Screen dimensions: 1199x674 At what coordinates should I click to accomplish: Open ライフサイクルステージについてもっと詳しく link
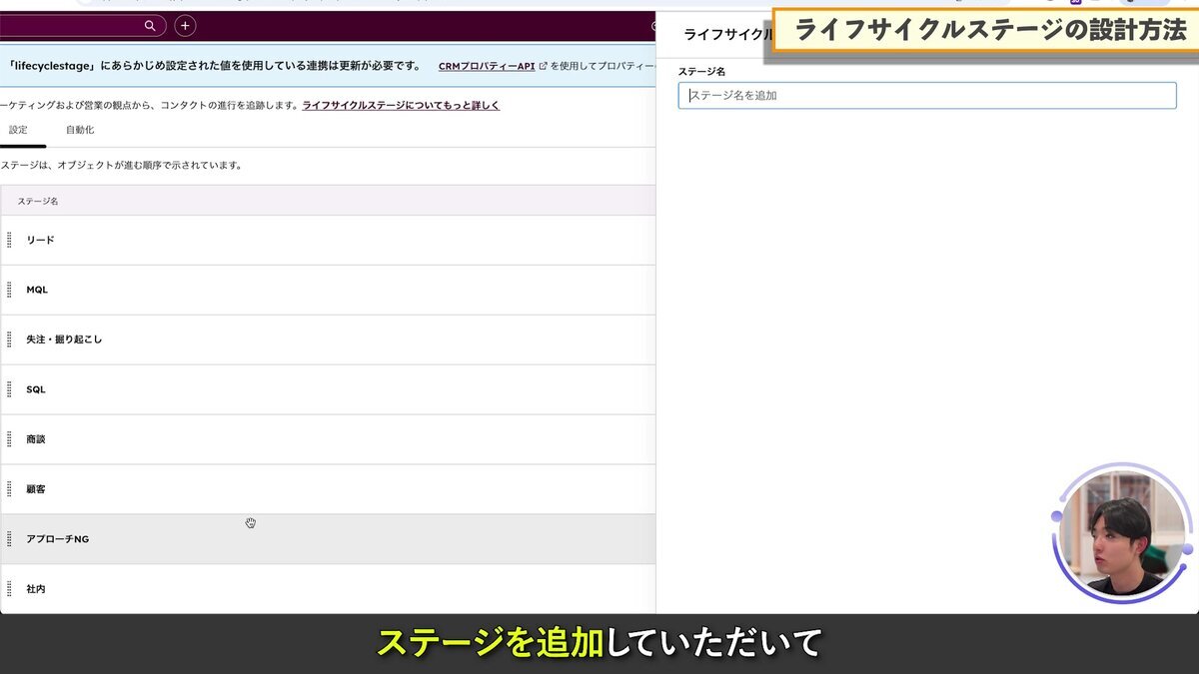401,105
